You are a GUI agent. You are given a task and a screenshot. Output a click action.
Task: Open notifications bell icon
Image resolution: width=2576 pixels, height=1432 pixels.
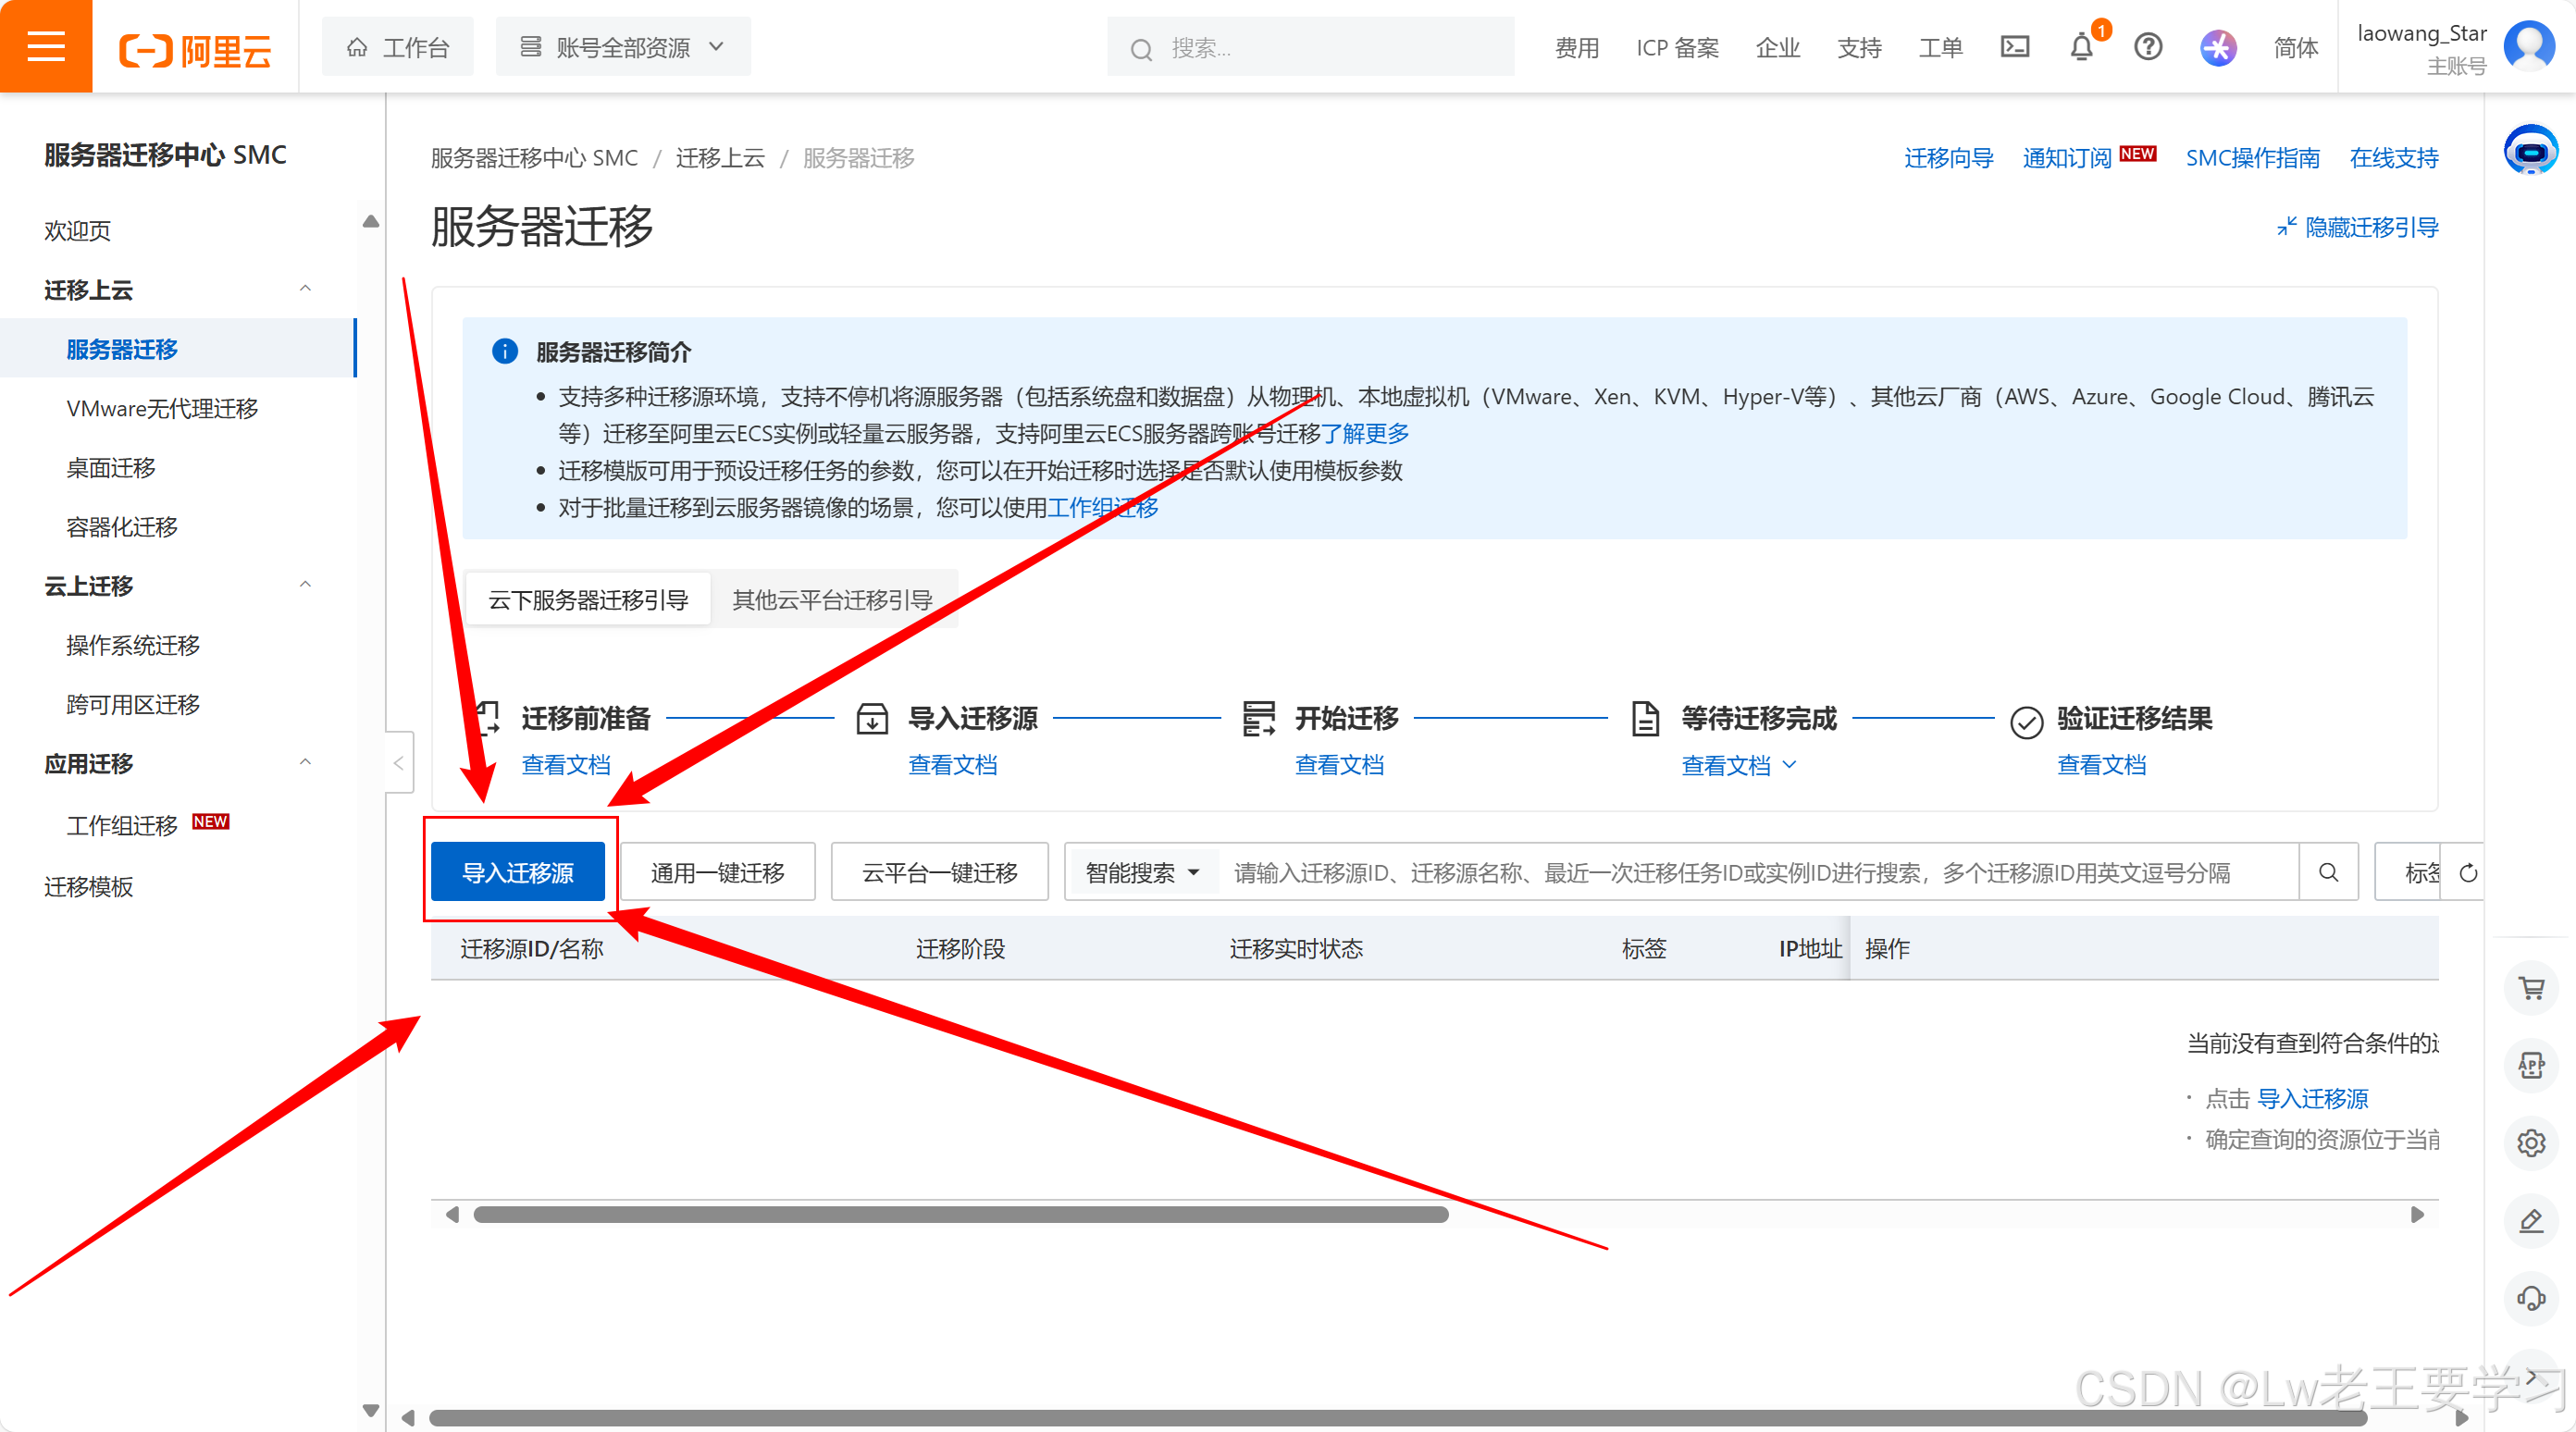click(2081, 47)
